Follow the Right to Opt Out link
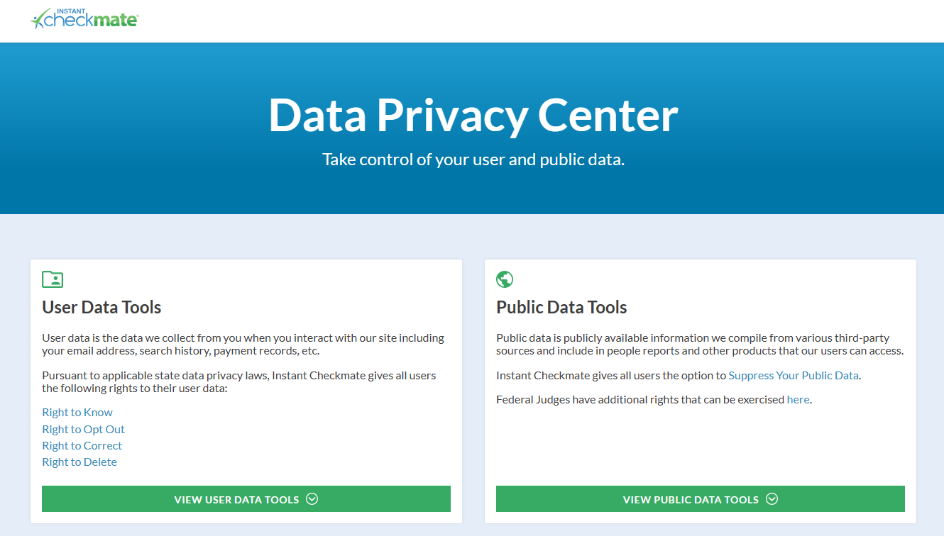944x536 pixels. point(83,429)
